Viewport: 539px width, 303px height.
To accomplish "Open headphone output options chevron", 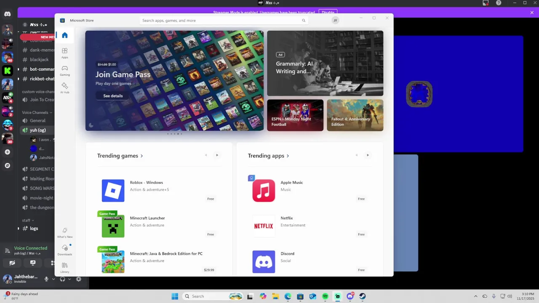I will [x=69, y=279].
